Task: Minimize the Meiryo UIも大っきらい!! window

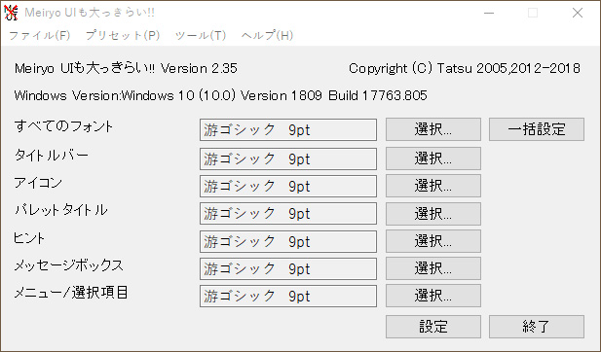Action: click(x=489, y=13)
